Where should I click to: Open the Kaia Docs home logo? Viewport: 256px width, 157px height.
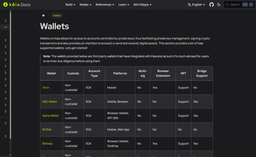click(x=17, y=4)
